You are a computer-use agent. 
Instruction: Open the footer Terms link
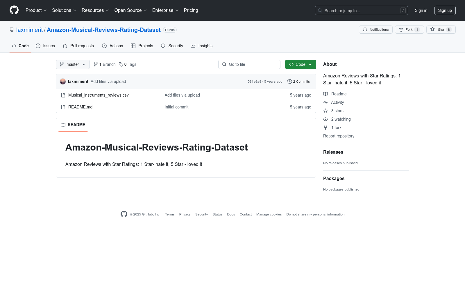170,214
